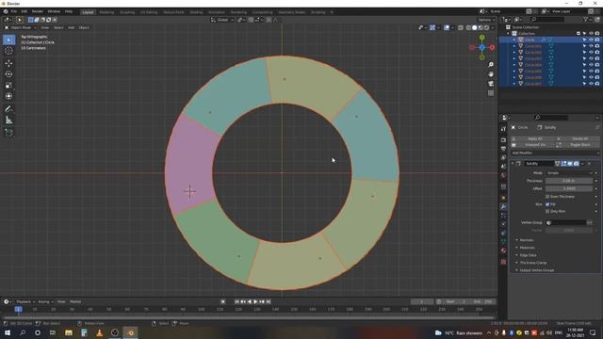Select the Select Box tool
The height and width of the screenshot is (339, 603).
click(x=8, y=40)
